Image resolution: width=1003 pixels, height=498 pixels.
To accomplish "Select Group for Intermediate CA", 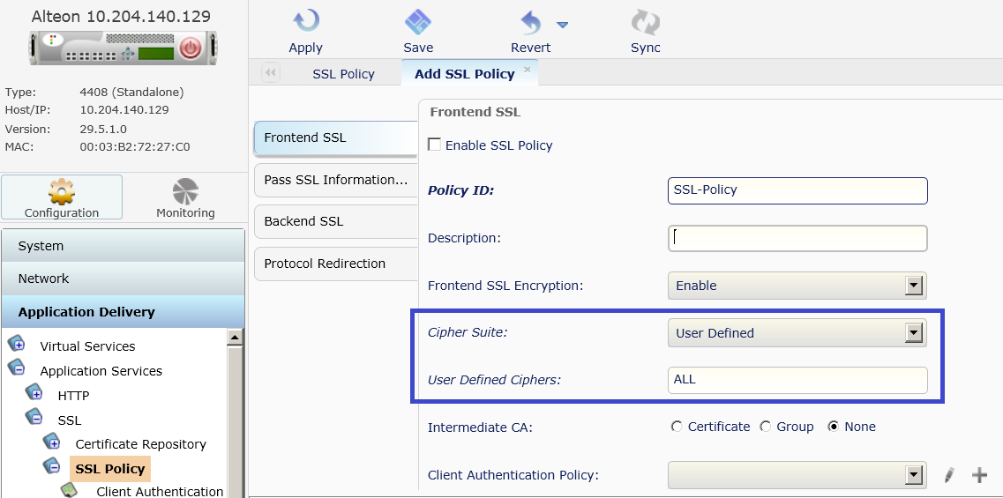I will tap(766, 427).
